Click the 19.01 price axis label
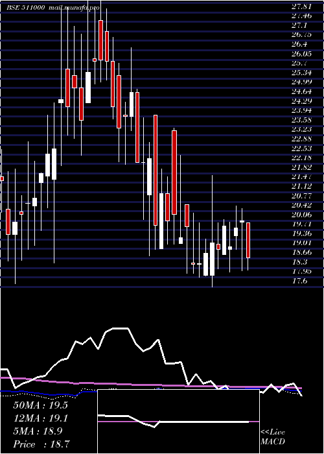The height and width of the screenshot is (454, 324). tap(301, 243)
